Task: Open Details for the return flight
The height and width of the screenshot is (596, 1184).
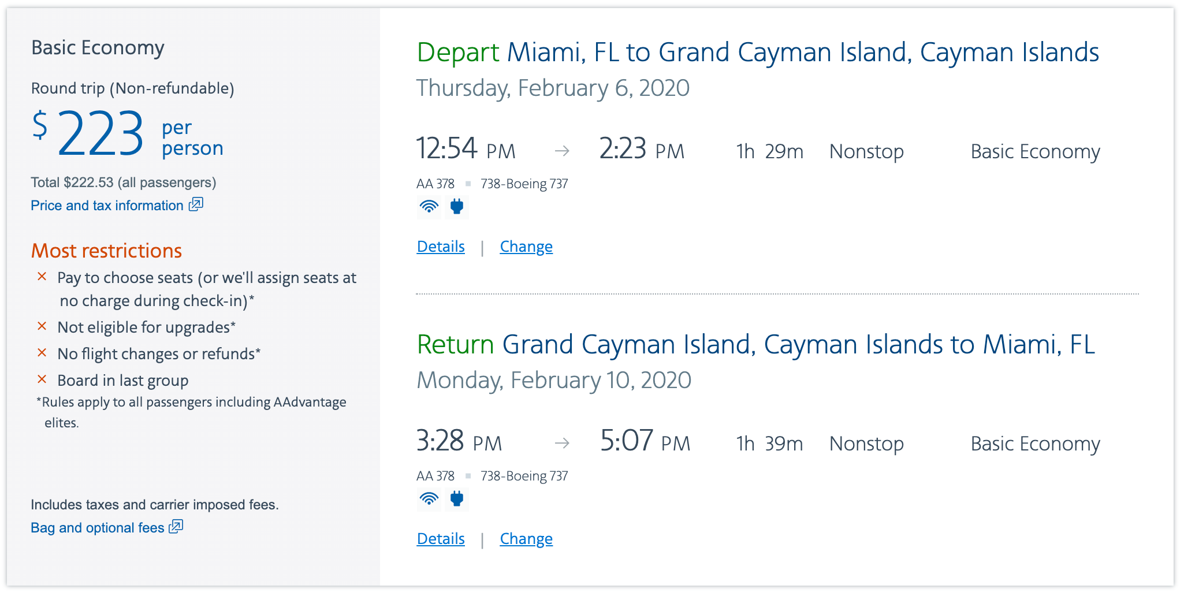Action: (x=441, y=539)
